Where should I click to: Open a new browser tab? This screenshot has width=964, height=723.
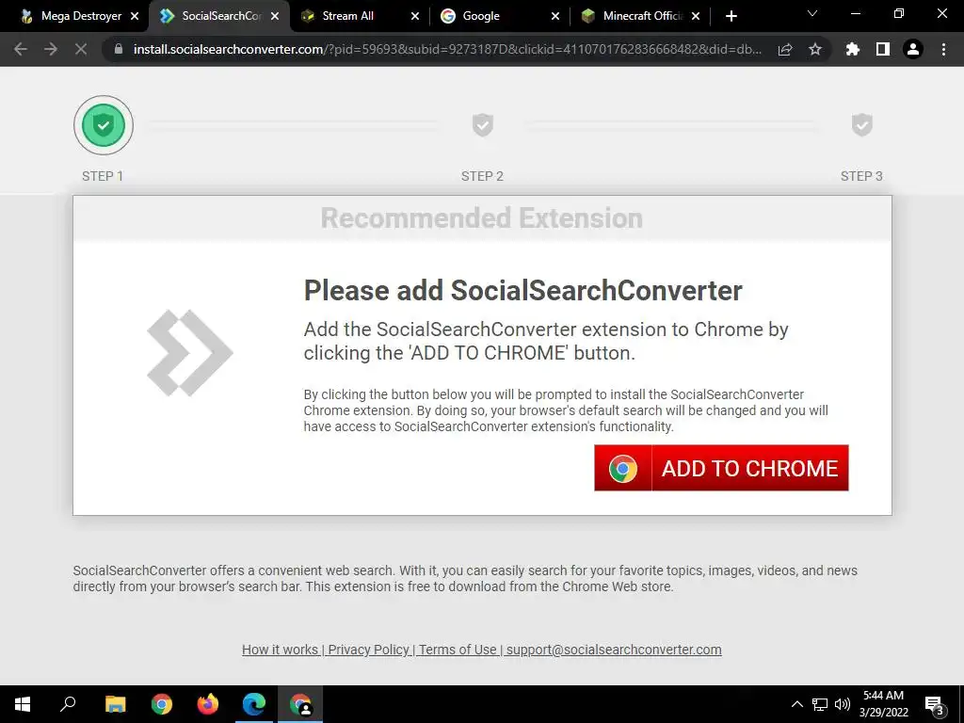point(731,16)
